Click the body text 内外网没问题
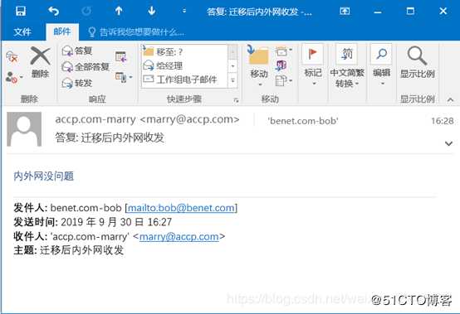 tap(44, 176)
